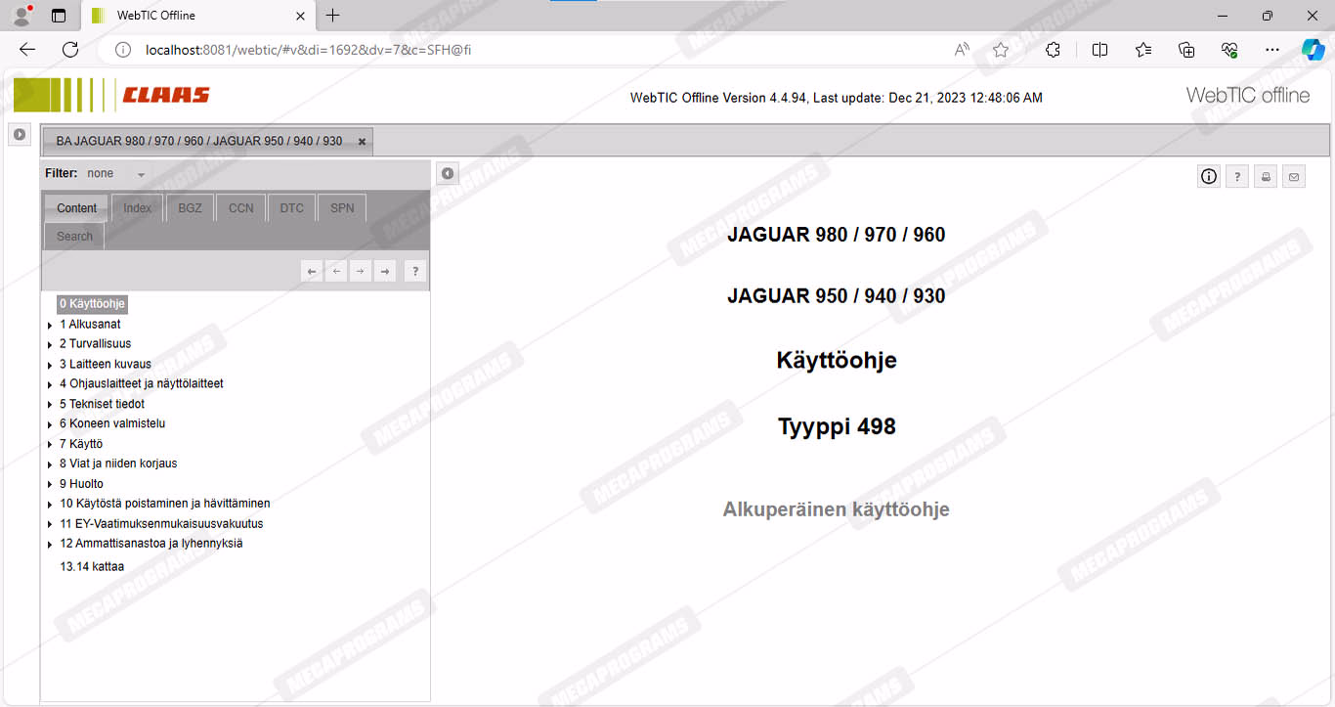This screenshot has height=707, width=1335.
Task: Collapse the navigation panel with arrow button
Action: coord(448,174)
